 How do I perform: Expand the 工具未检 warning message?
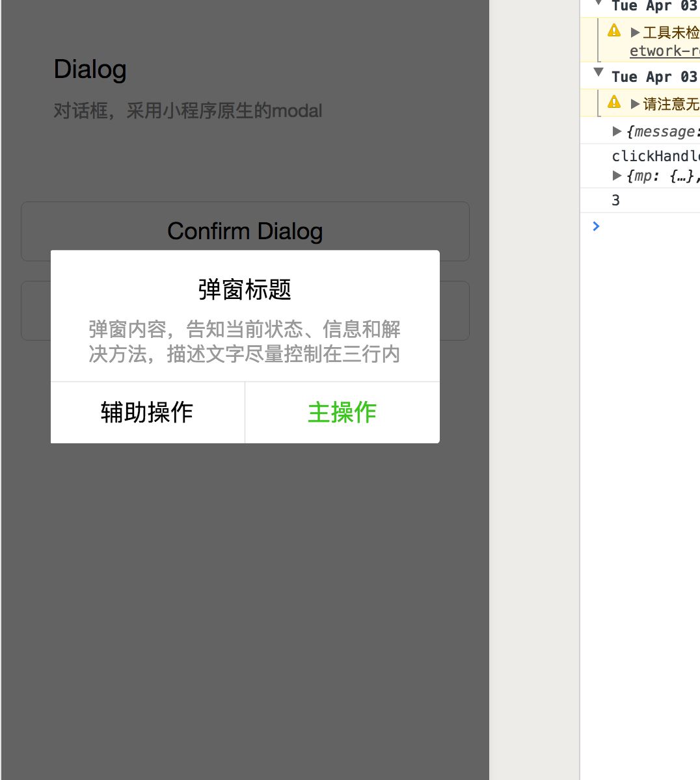coord(635,32)
